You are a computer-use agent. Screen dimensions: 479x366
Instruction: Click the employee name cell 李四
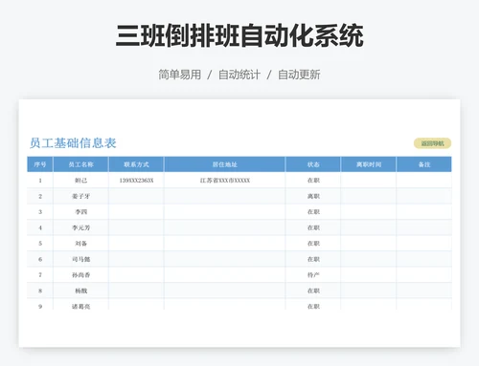tap(80, 212)
